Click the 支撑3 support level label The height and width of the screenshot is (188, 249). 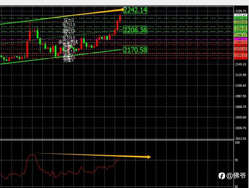68,60
